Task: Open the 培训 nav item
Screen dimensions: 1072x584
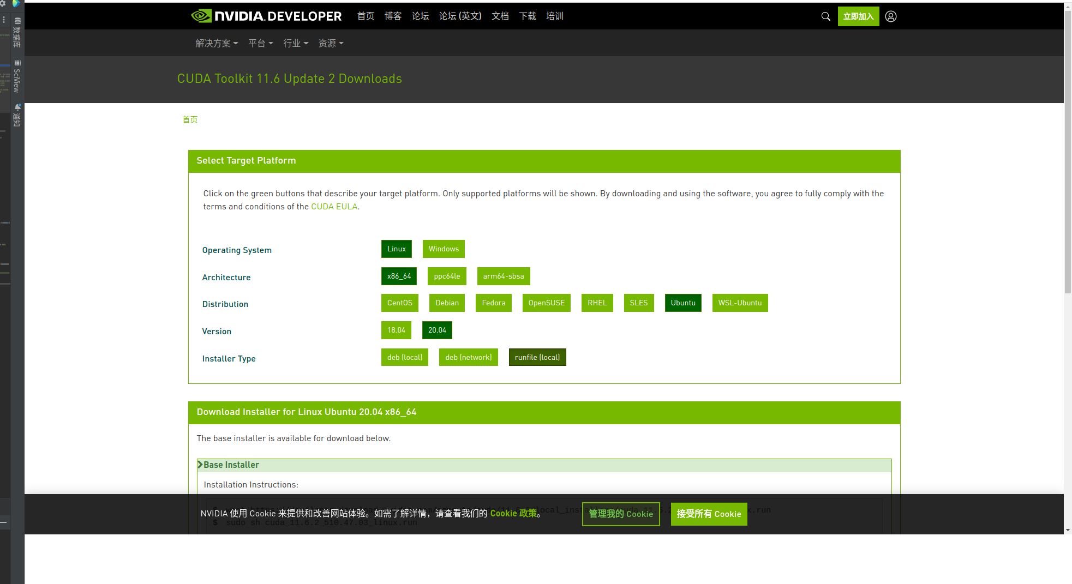Action: [554, 16]
